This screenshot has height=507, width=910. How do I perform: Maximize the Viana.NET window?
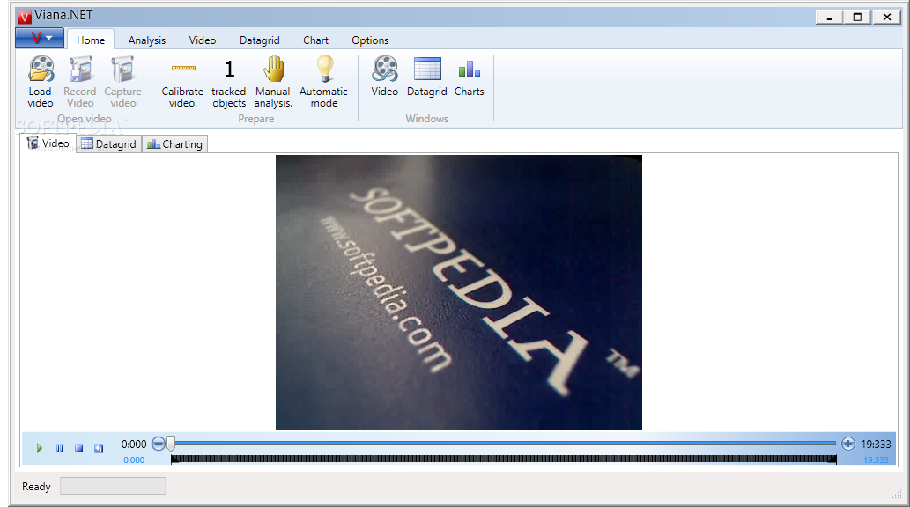pyautogui.click(x=858, y=17)
